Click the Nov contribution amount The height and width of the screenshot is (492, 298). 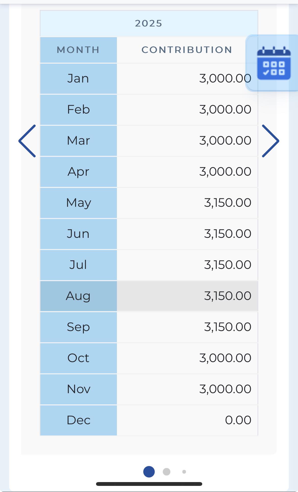[x=225, y=389]
